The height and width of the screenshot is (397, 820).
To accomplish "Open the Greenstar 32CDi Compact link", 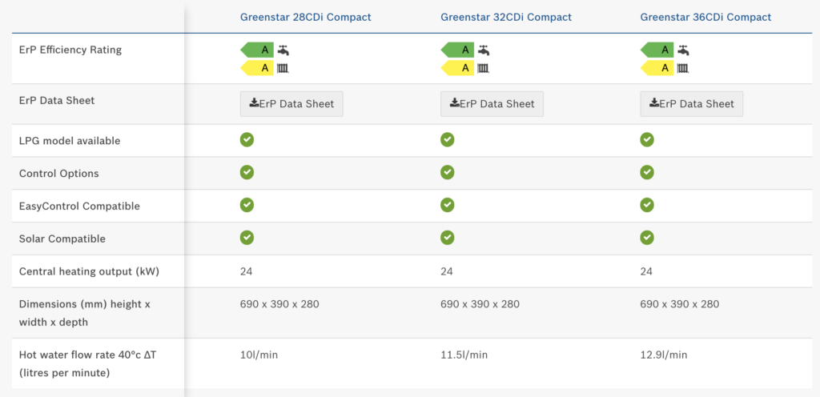I will [506, 18].
